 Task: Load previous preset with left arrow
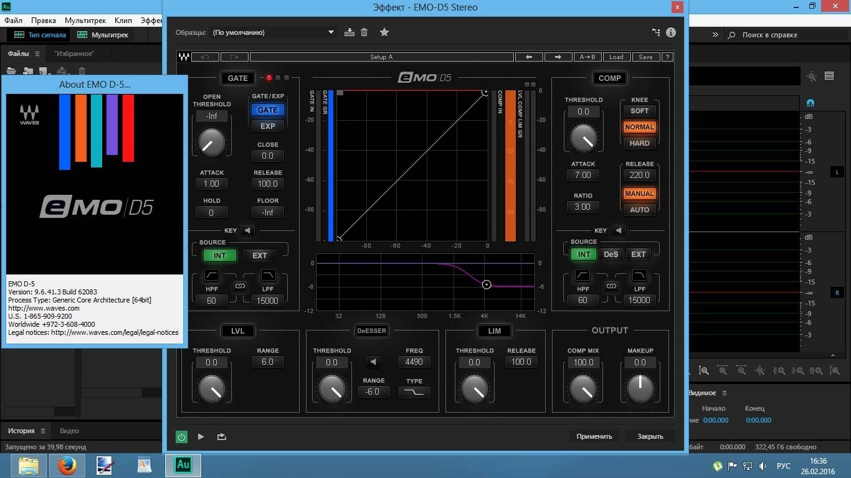(x=529, y=57)
